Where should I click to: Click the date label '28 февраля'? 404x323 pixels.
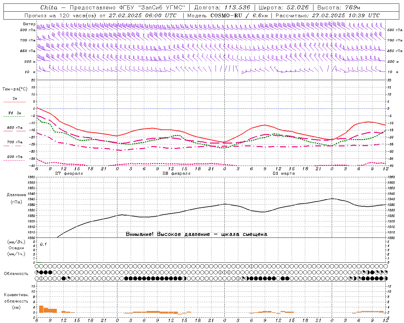(x=176, y=173)
